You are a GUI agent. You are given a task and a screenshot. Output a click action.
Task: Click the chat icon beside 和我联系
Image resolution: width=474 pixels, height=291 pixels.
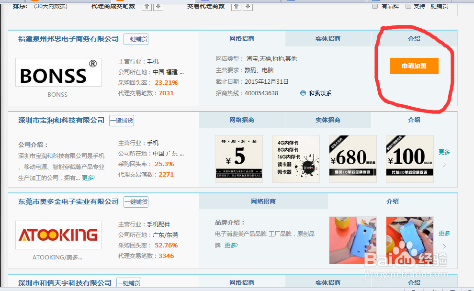(x=303, y=93)
